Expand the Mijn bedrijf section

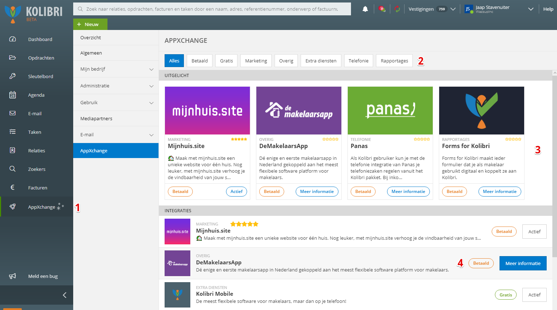click(x=116, y=69)
